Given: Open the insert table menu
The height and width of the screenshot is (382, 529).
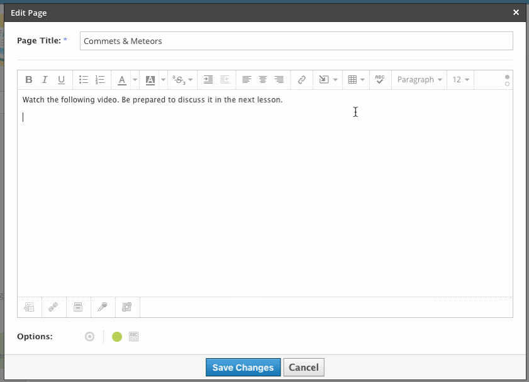Looking at the screenshot, I should 356,80.
